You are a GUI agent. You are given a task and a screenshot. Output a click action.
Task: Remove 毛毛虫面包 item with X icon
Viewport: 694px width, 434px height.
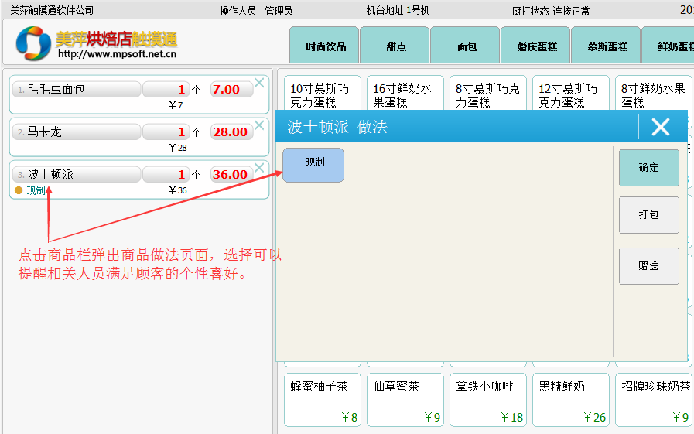(259, 83)
